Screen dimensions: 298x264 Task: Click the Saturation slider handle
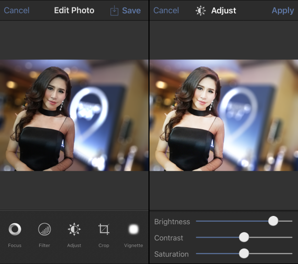point(244,253)
